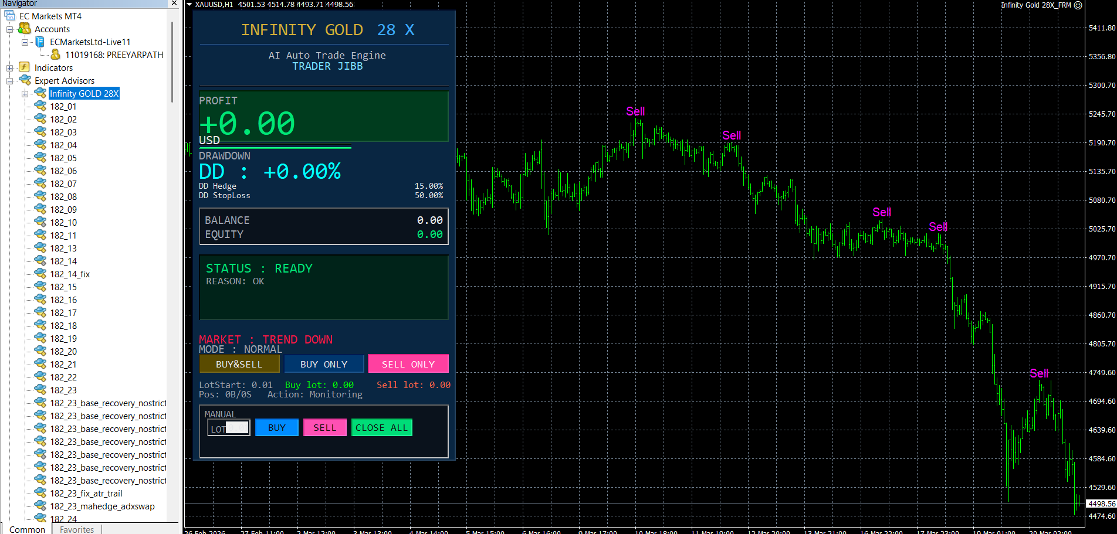Click the advisor icon beside 182_02
This screenshot has width=1117, height=534.
(x=40, y=119)
